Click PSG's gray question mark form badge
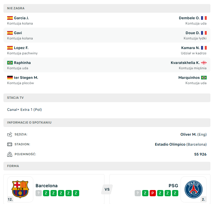 (138, 193)
